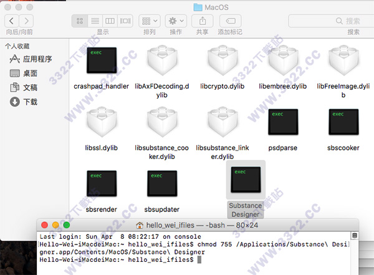Click the Terminal scroll-pane split icon

click(355, 236)
